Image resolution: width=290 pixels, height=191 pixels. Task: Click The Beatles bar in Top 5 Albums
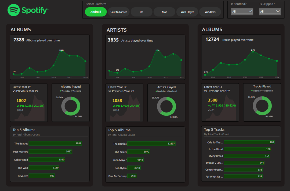(x=55, y=144)
